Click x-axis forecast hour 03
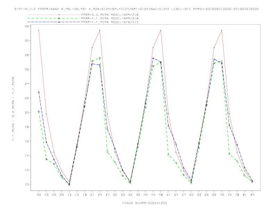Viewport: 275px width, 212px height. coord(46,195)
